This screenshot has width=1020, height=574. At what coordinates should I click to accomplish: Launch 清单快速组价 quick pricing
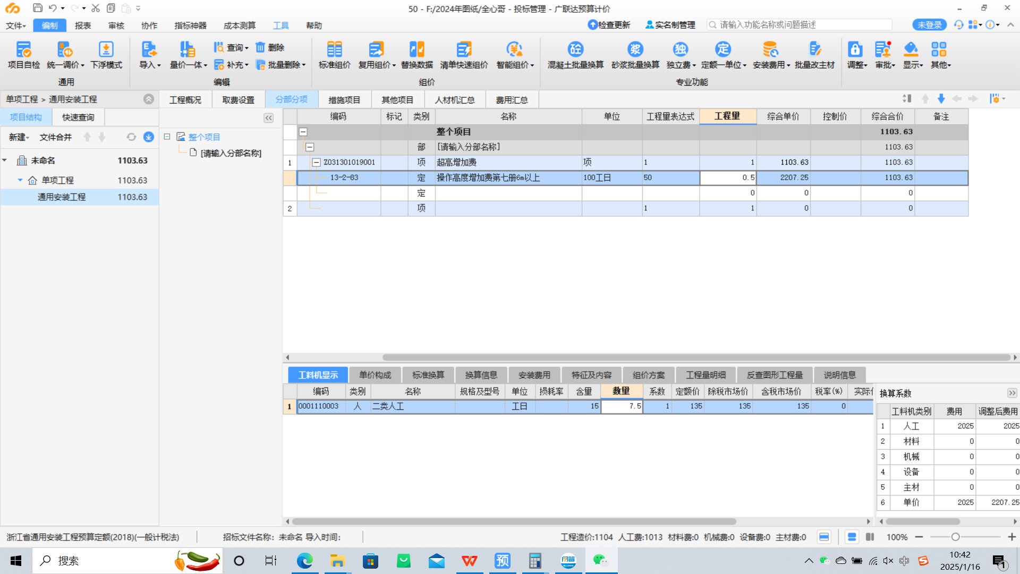(464, 55)
